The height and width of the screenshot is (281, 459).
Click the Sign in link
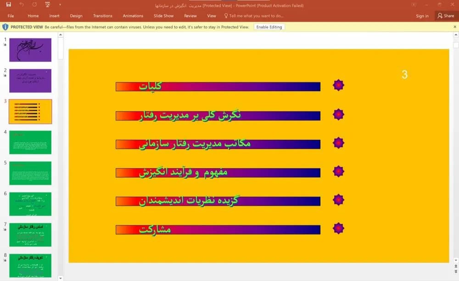coord(422,16)
